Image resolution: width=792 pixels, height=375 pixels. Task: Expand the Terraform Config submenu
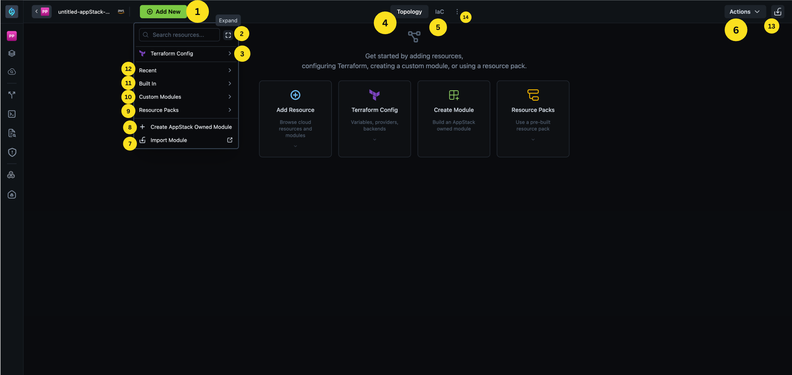(185, 53)
